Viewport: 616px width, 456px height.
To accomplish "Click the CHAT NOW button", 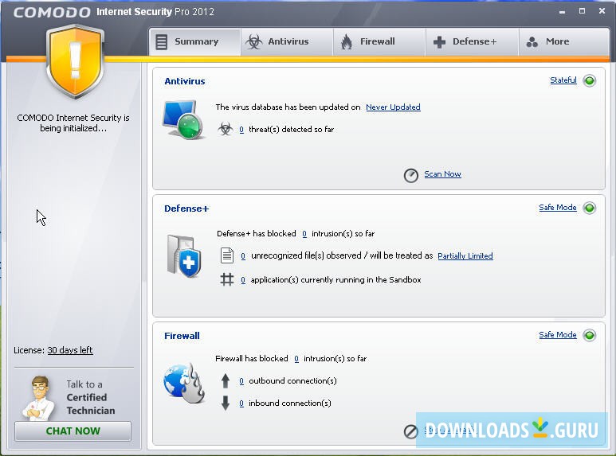I will pyautogui.click(x=73, y=431).
